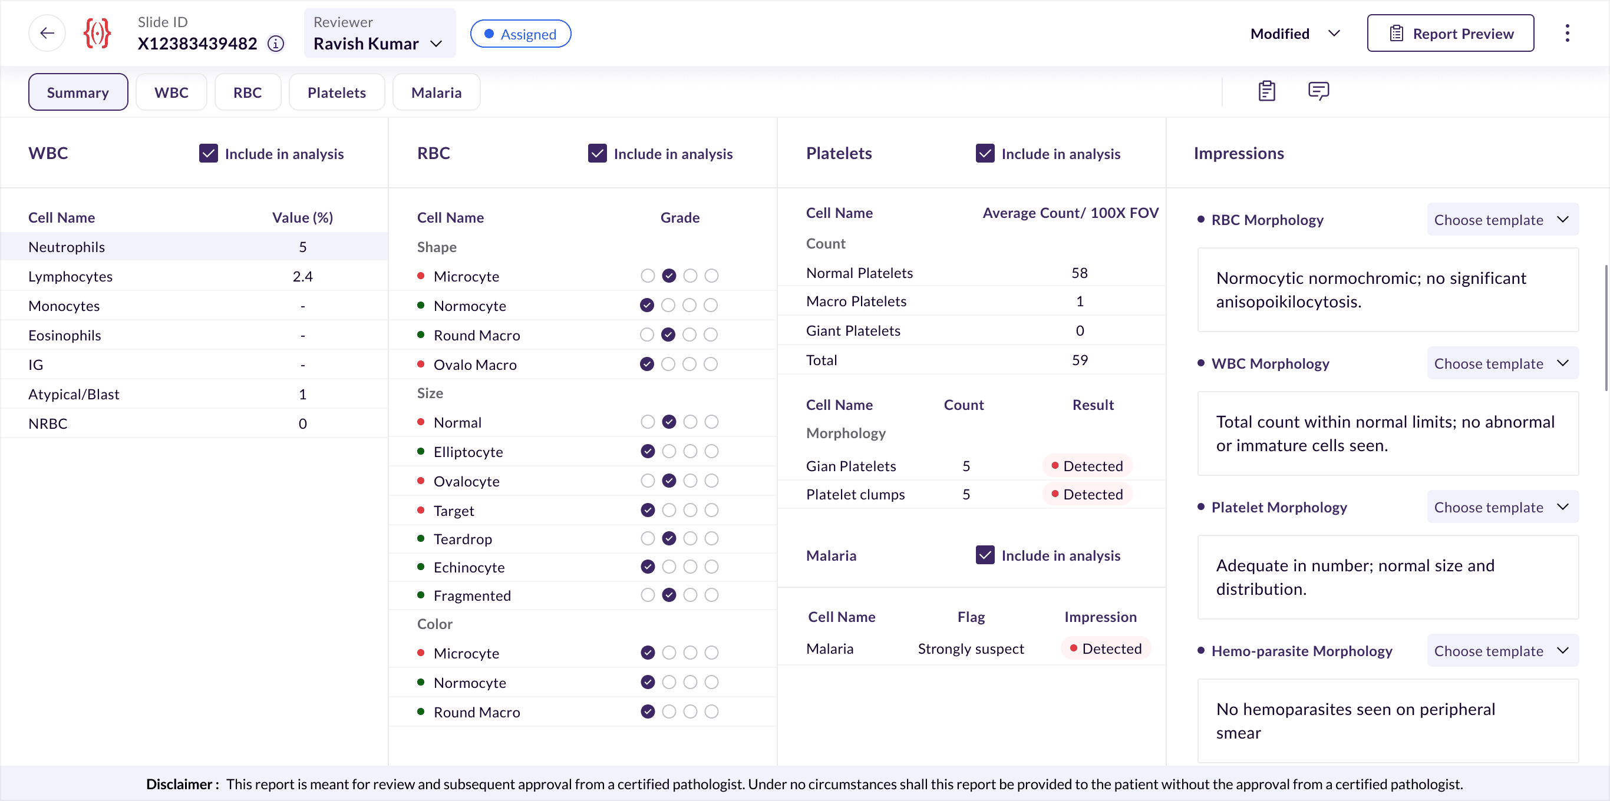The height and width of the screenshot is (801, 1610).
Task: Open RBC Morphology Choose template dropdown
Action: pyautogui.click(x=1502, y=219)
